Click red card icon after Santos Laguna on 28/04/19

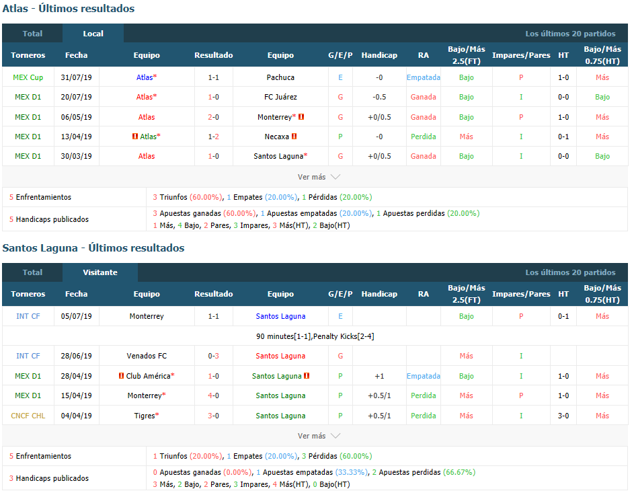tap(307, 376)
